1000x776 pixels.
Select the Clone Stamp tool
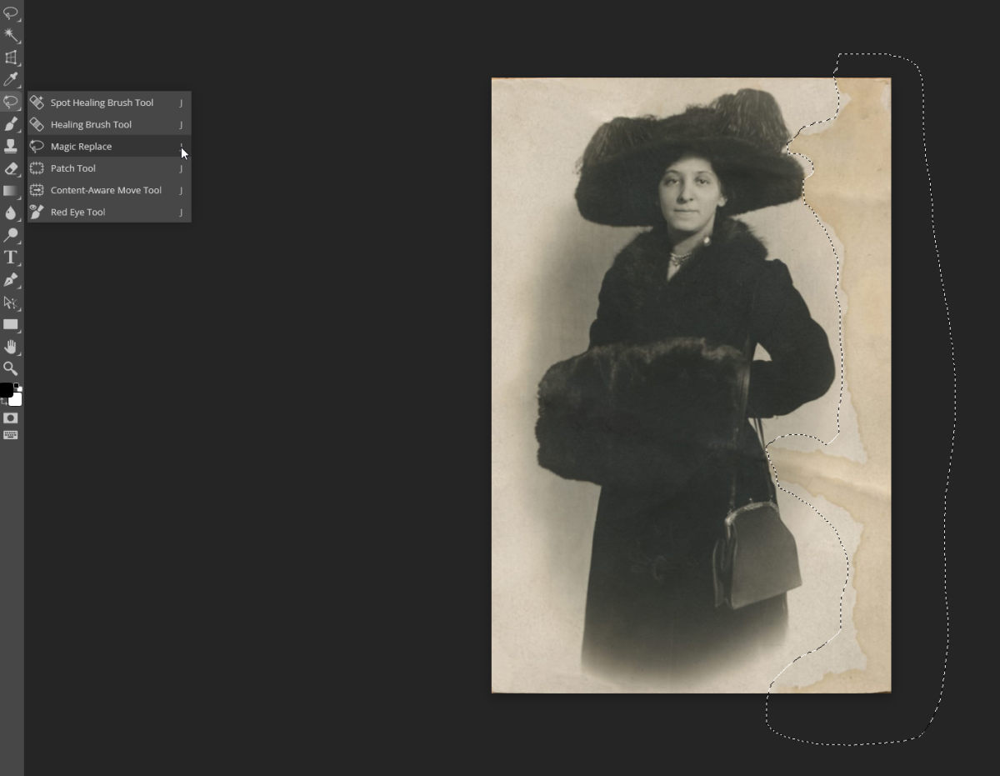coord(11,146)
